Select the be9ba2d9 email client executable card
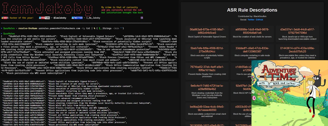Screen dimensions: 328x126 click(x=206, y=111)
